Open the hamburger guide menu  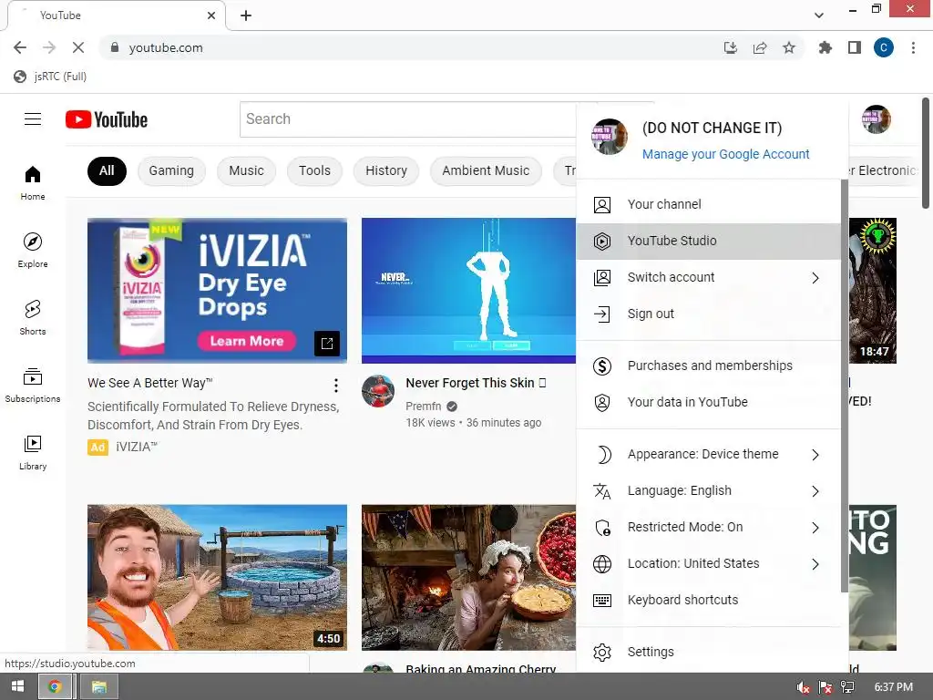[x=33, y=119]
